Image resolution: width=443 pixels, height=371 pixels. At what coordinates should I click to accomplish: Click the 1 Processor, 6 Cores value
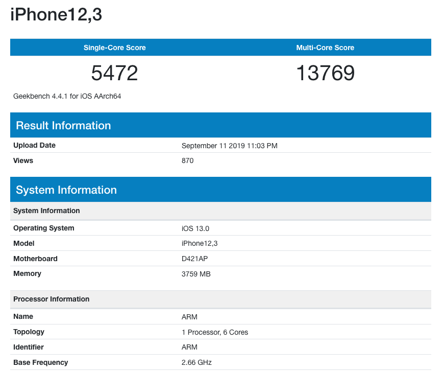click(215, 332)
